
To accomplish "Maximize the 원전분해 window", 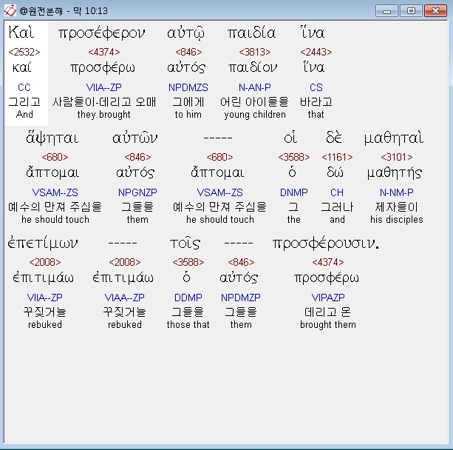I will point(411,11).
